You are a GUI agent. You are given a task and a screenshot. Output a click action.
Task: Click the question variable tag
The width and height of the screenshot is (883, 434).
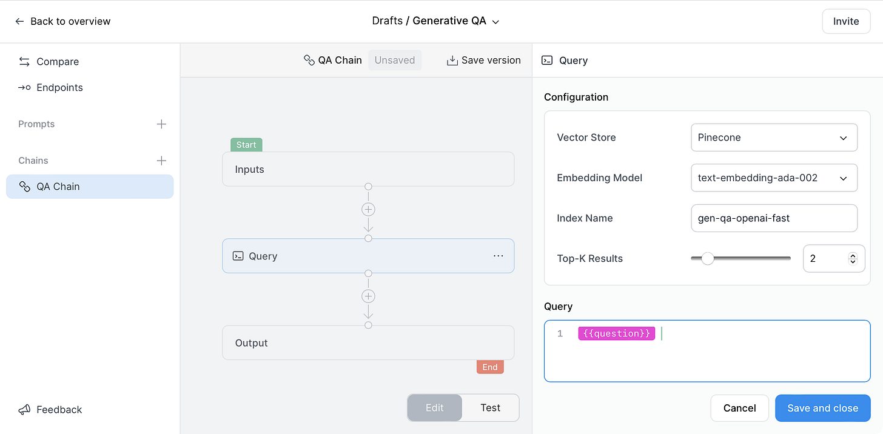[617, 333]
